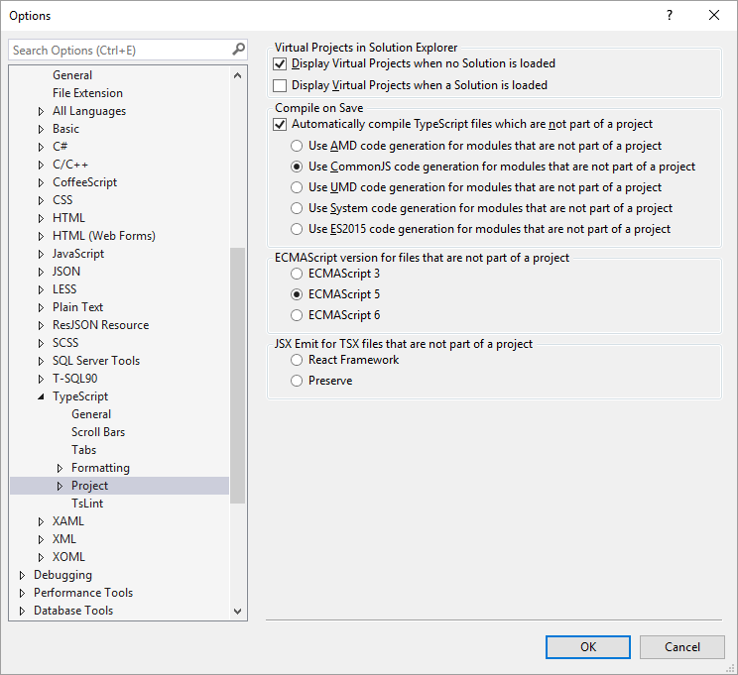
Task: Choose ES2015 code generation radio button
Action: tap(297, 229)
